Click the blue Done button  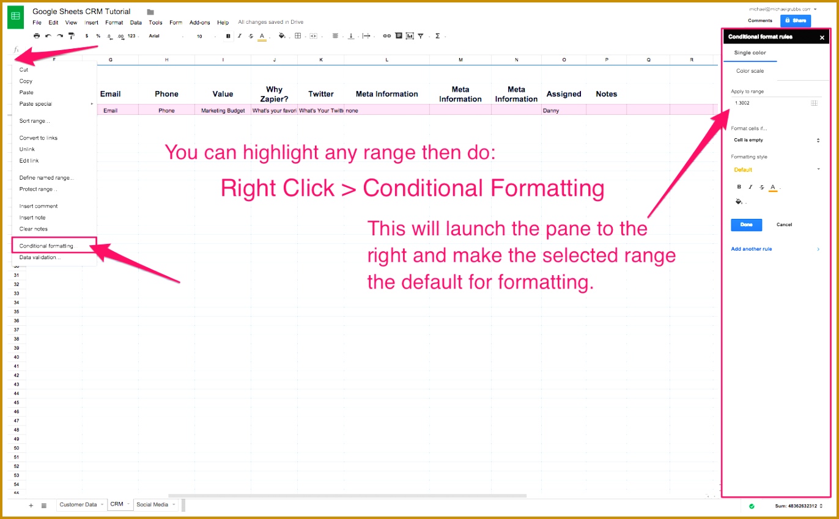point(747,225)
